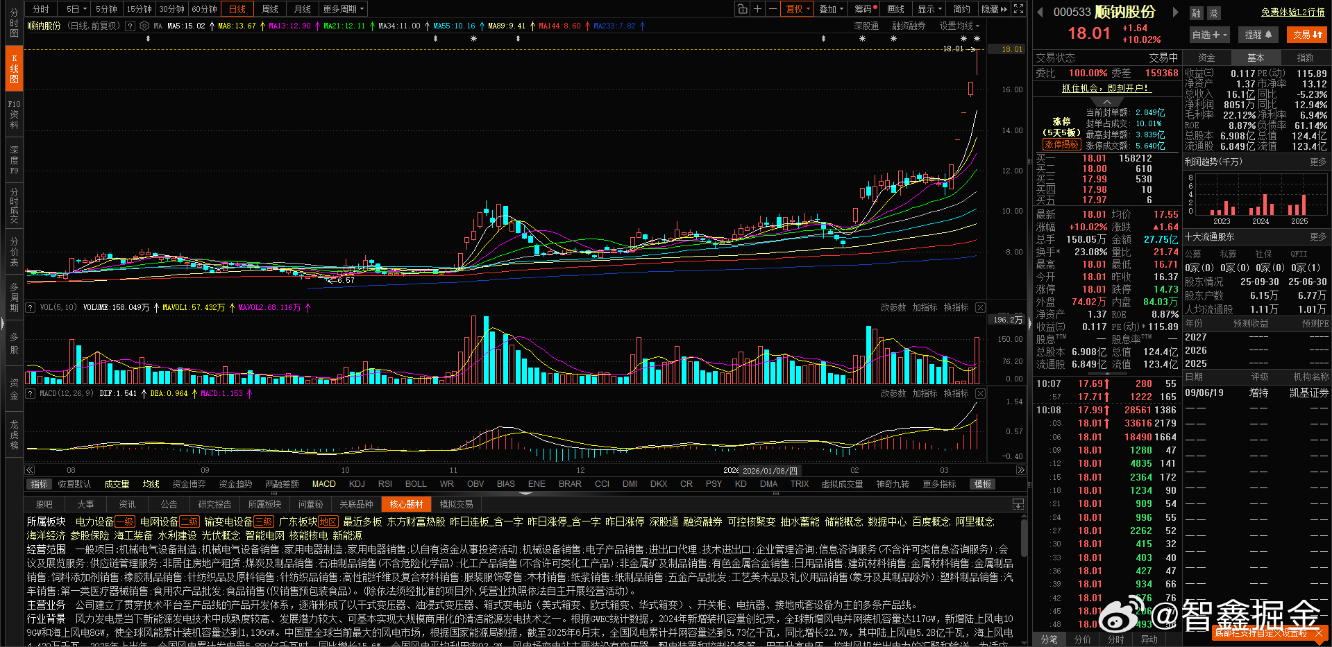Open the "?" help icon in VOL panel
The height and width of the screenshot is (647, 1332).
click(x=31, y=307)
